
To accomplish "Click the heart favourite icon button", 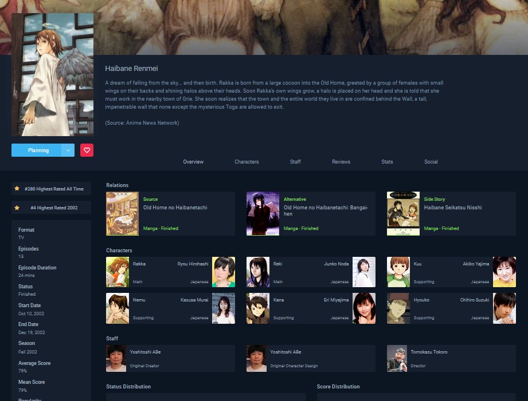I will [87, 150].
